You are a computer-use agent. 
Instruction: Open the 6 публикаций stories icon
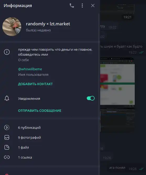pyautogui.click(x=7, y=127)
